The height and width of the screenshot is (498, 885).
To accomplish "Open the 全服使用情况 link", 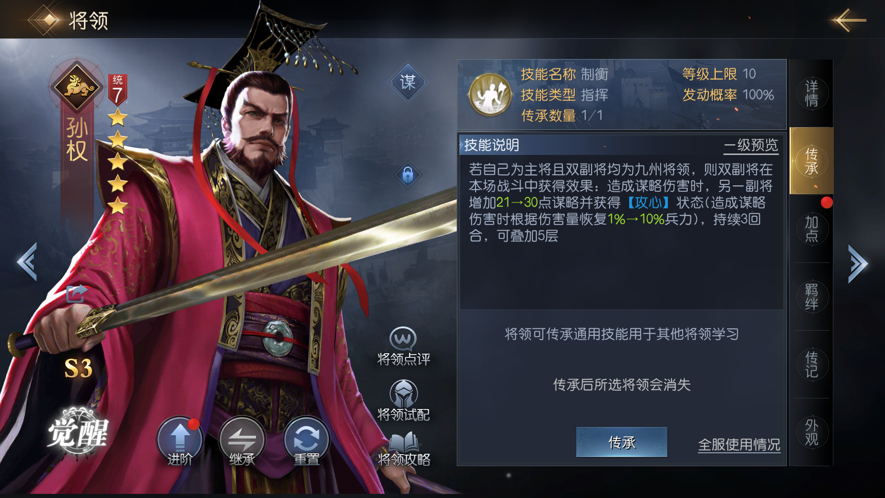I will (739, 445).
